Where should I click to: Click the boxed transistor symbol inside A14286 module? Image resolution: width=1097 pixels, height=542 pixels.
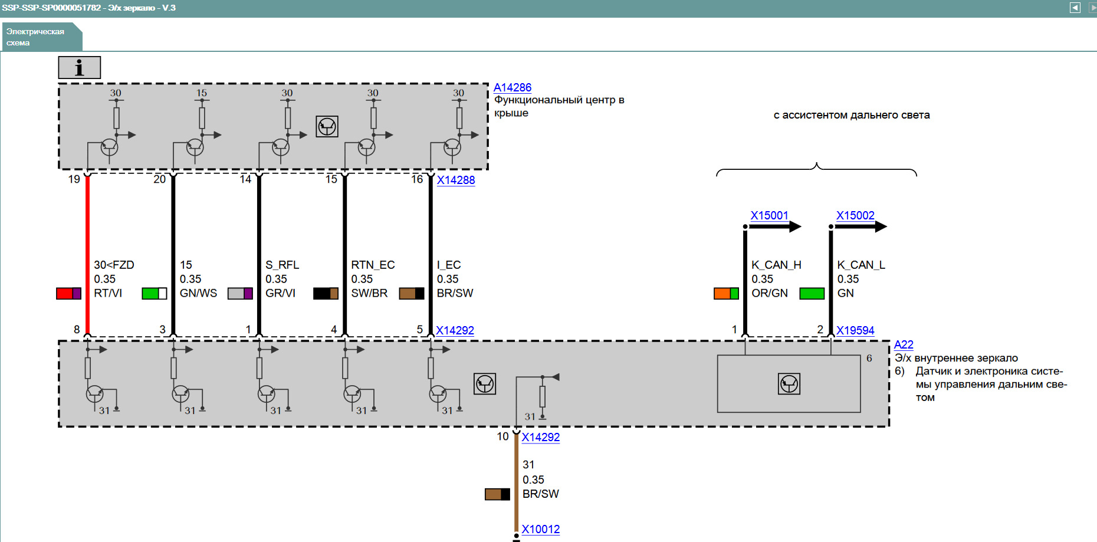327,126
